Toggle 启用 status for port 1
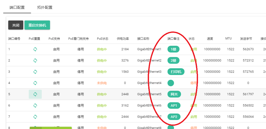266x129 pixels. 194,49
